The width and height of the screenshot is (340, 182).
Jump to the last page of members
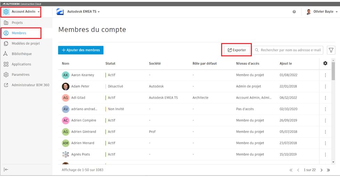point(329,170)
